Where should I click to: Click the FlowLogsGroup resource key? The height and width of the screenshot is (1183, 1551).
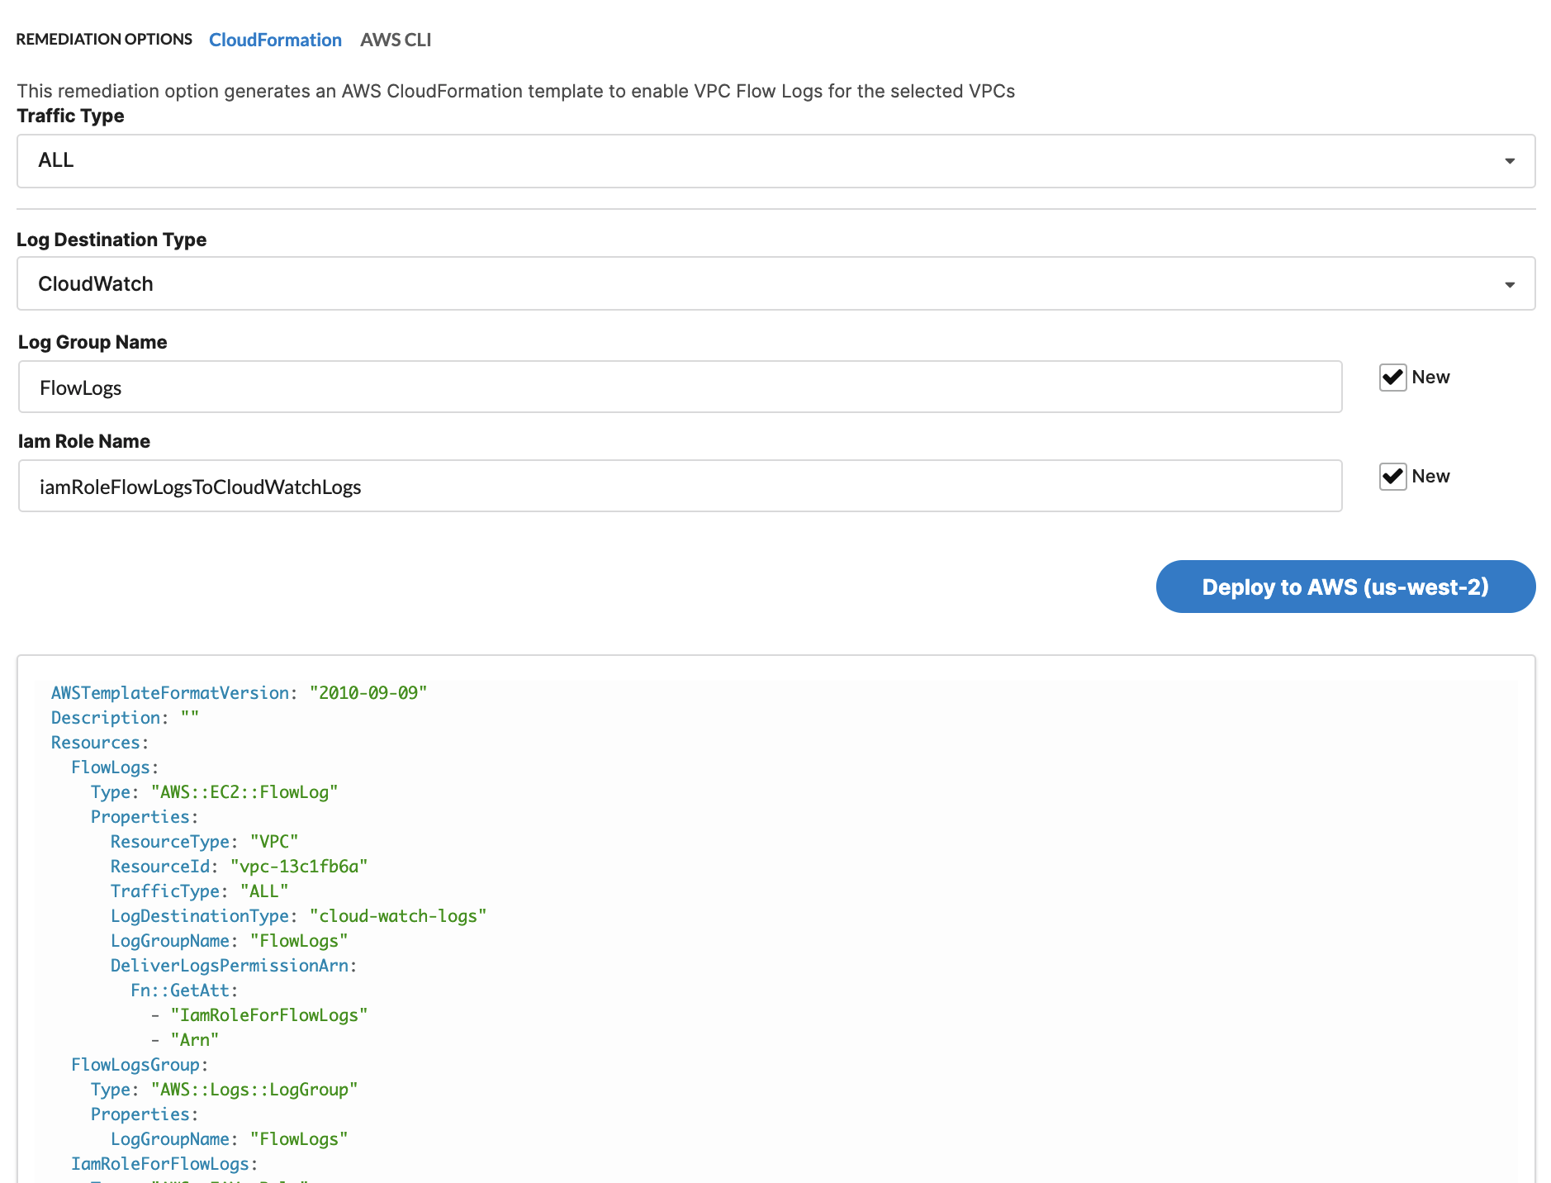(135, 1065)
